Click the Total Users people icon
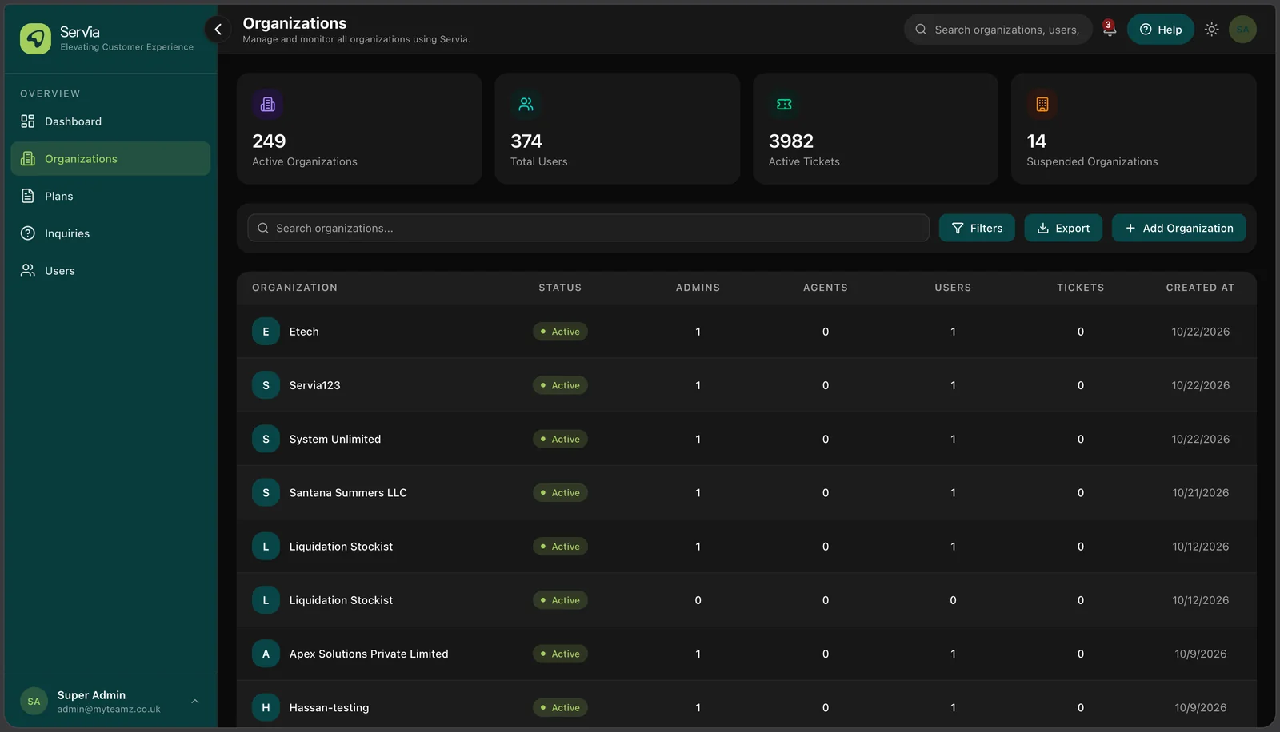 tap(526, 105)
